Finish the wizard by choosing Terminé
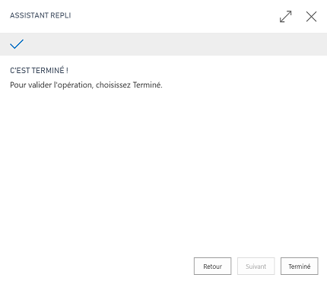This screenshot has width=327, height=284. coord(300,266)
